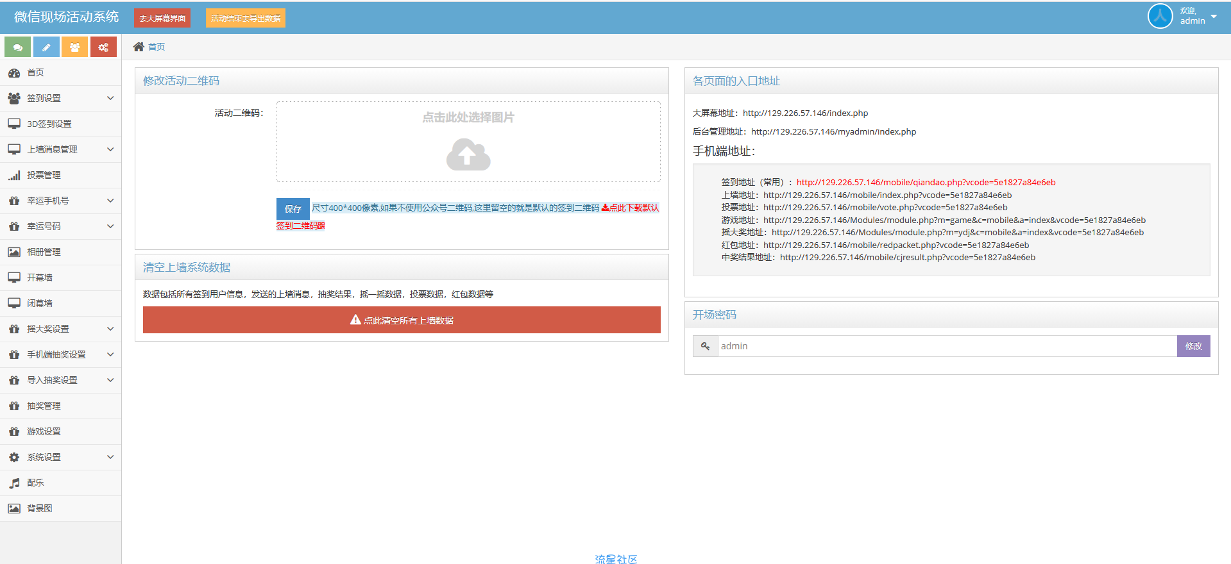Click the gift icon next to 游戏设置
Image resolution: width=1231 pixels, height=564 pixels.
(x=14, y=431)
